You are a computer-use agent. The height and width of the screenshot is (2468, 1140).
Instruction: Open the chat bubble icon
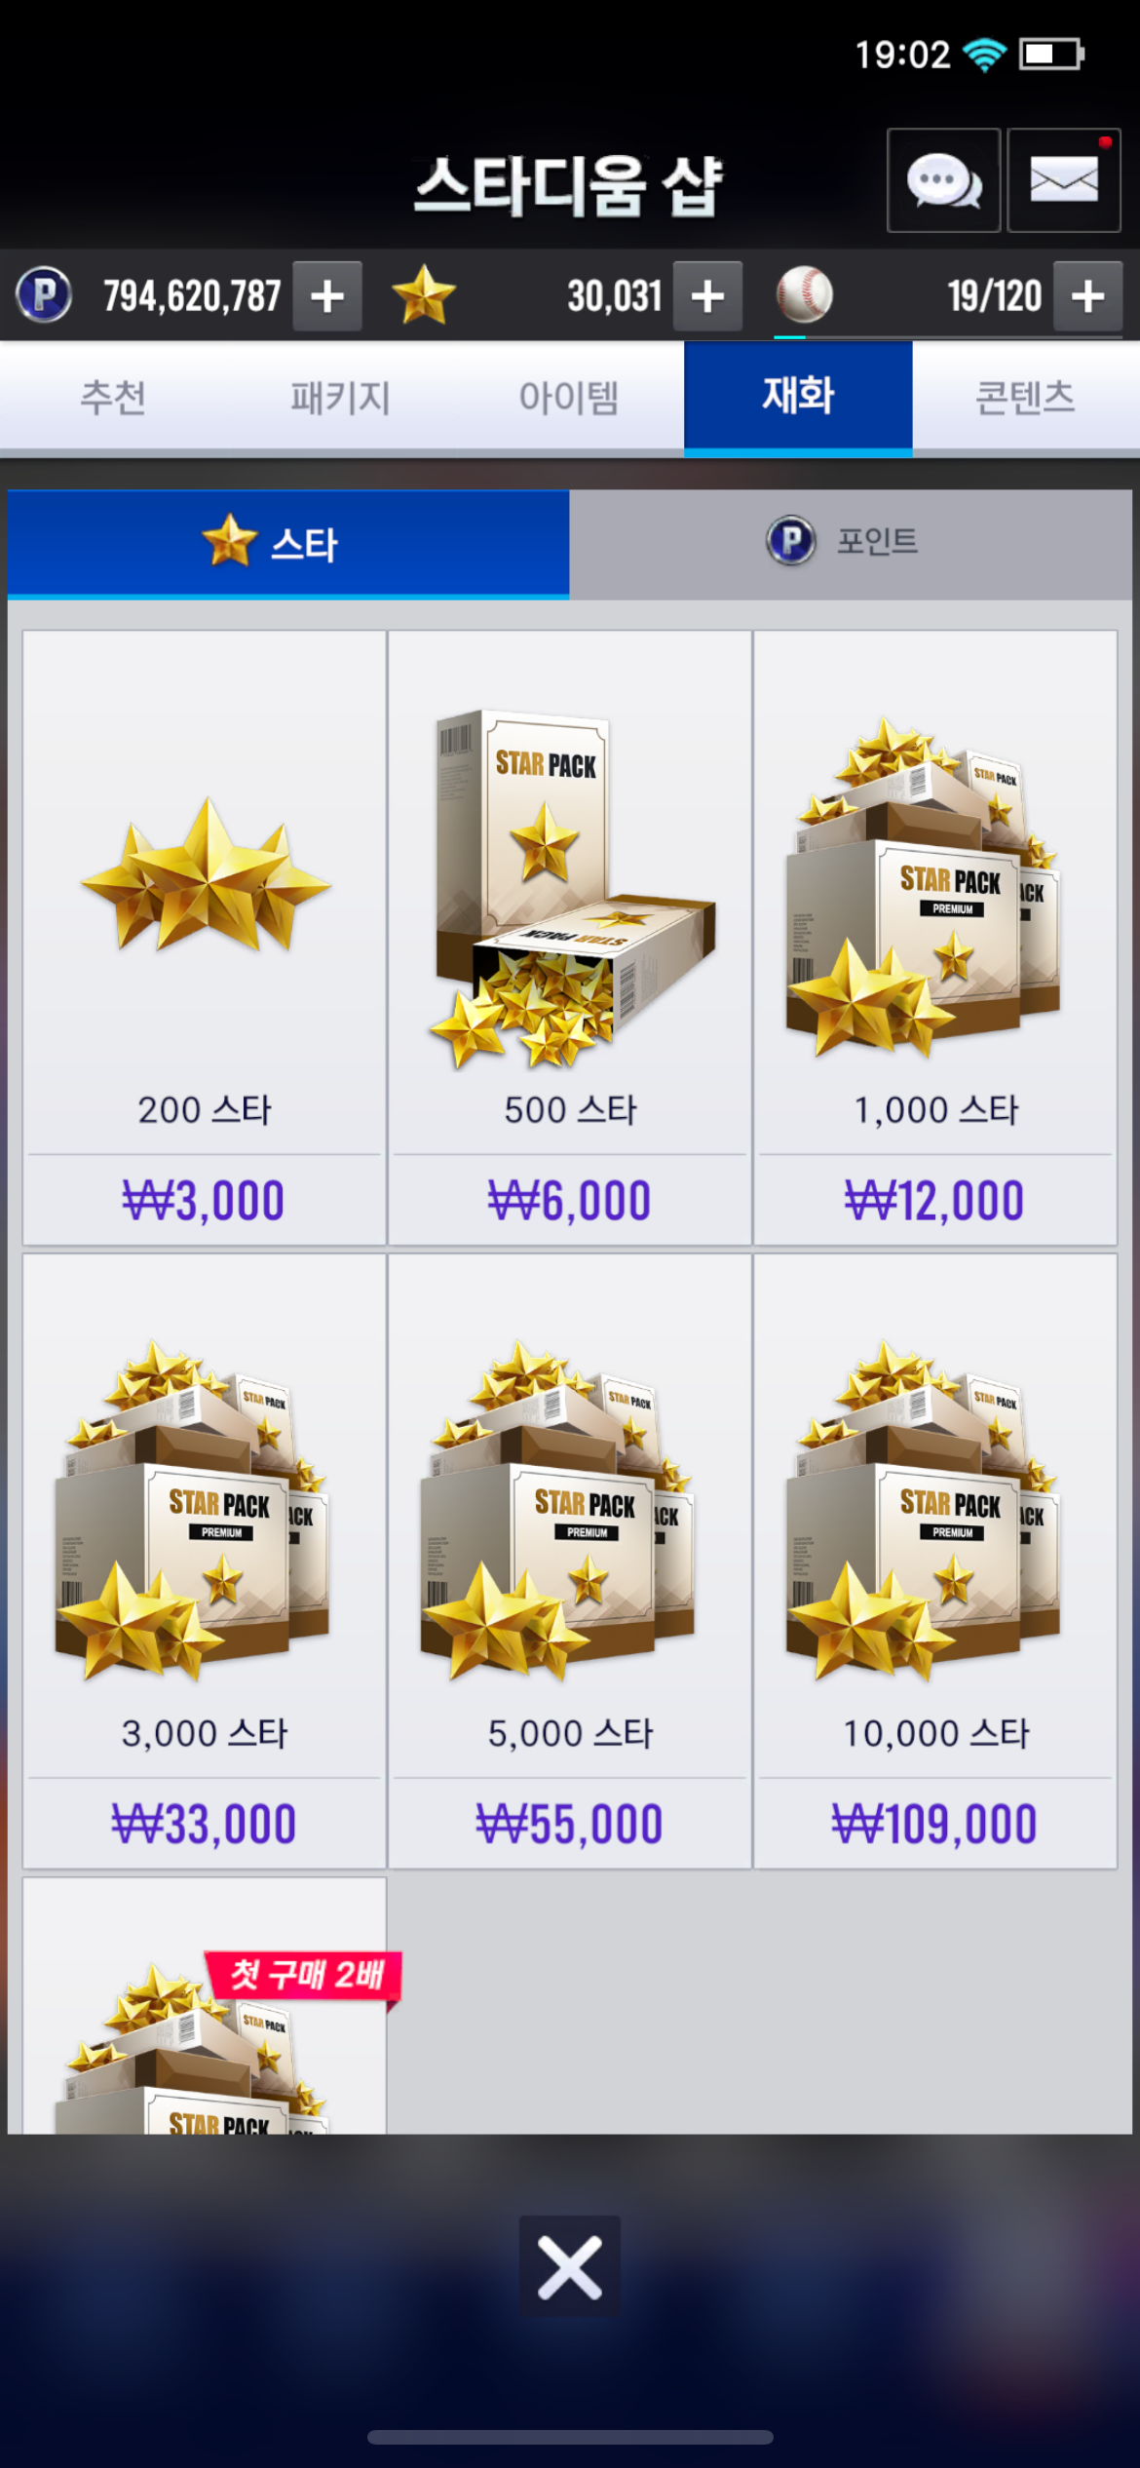pos(943,180)
